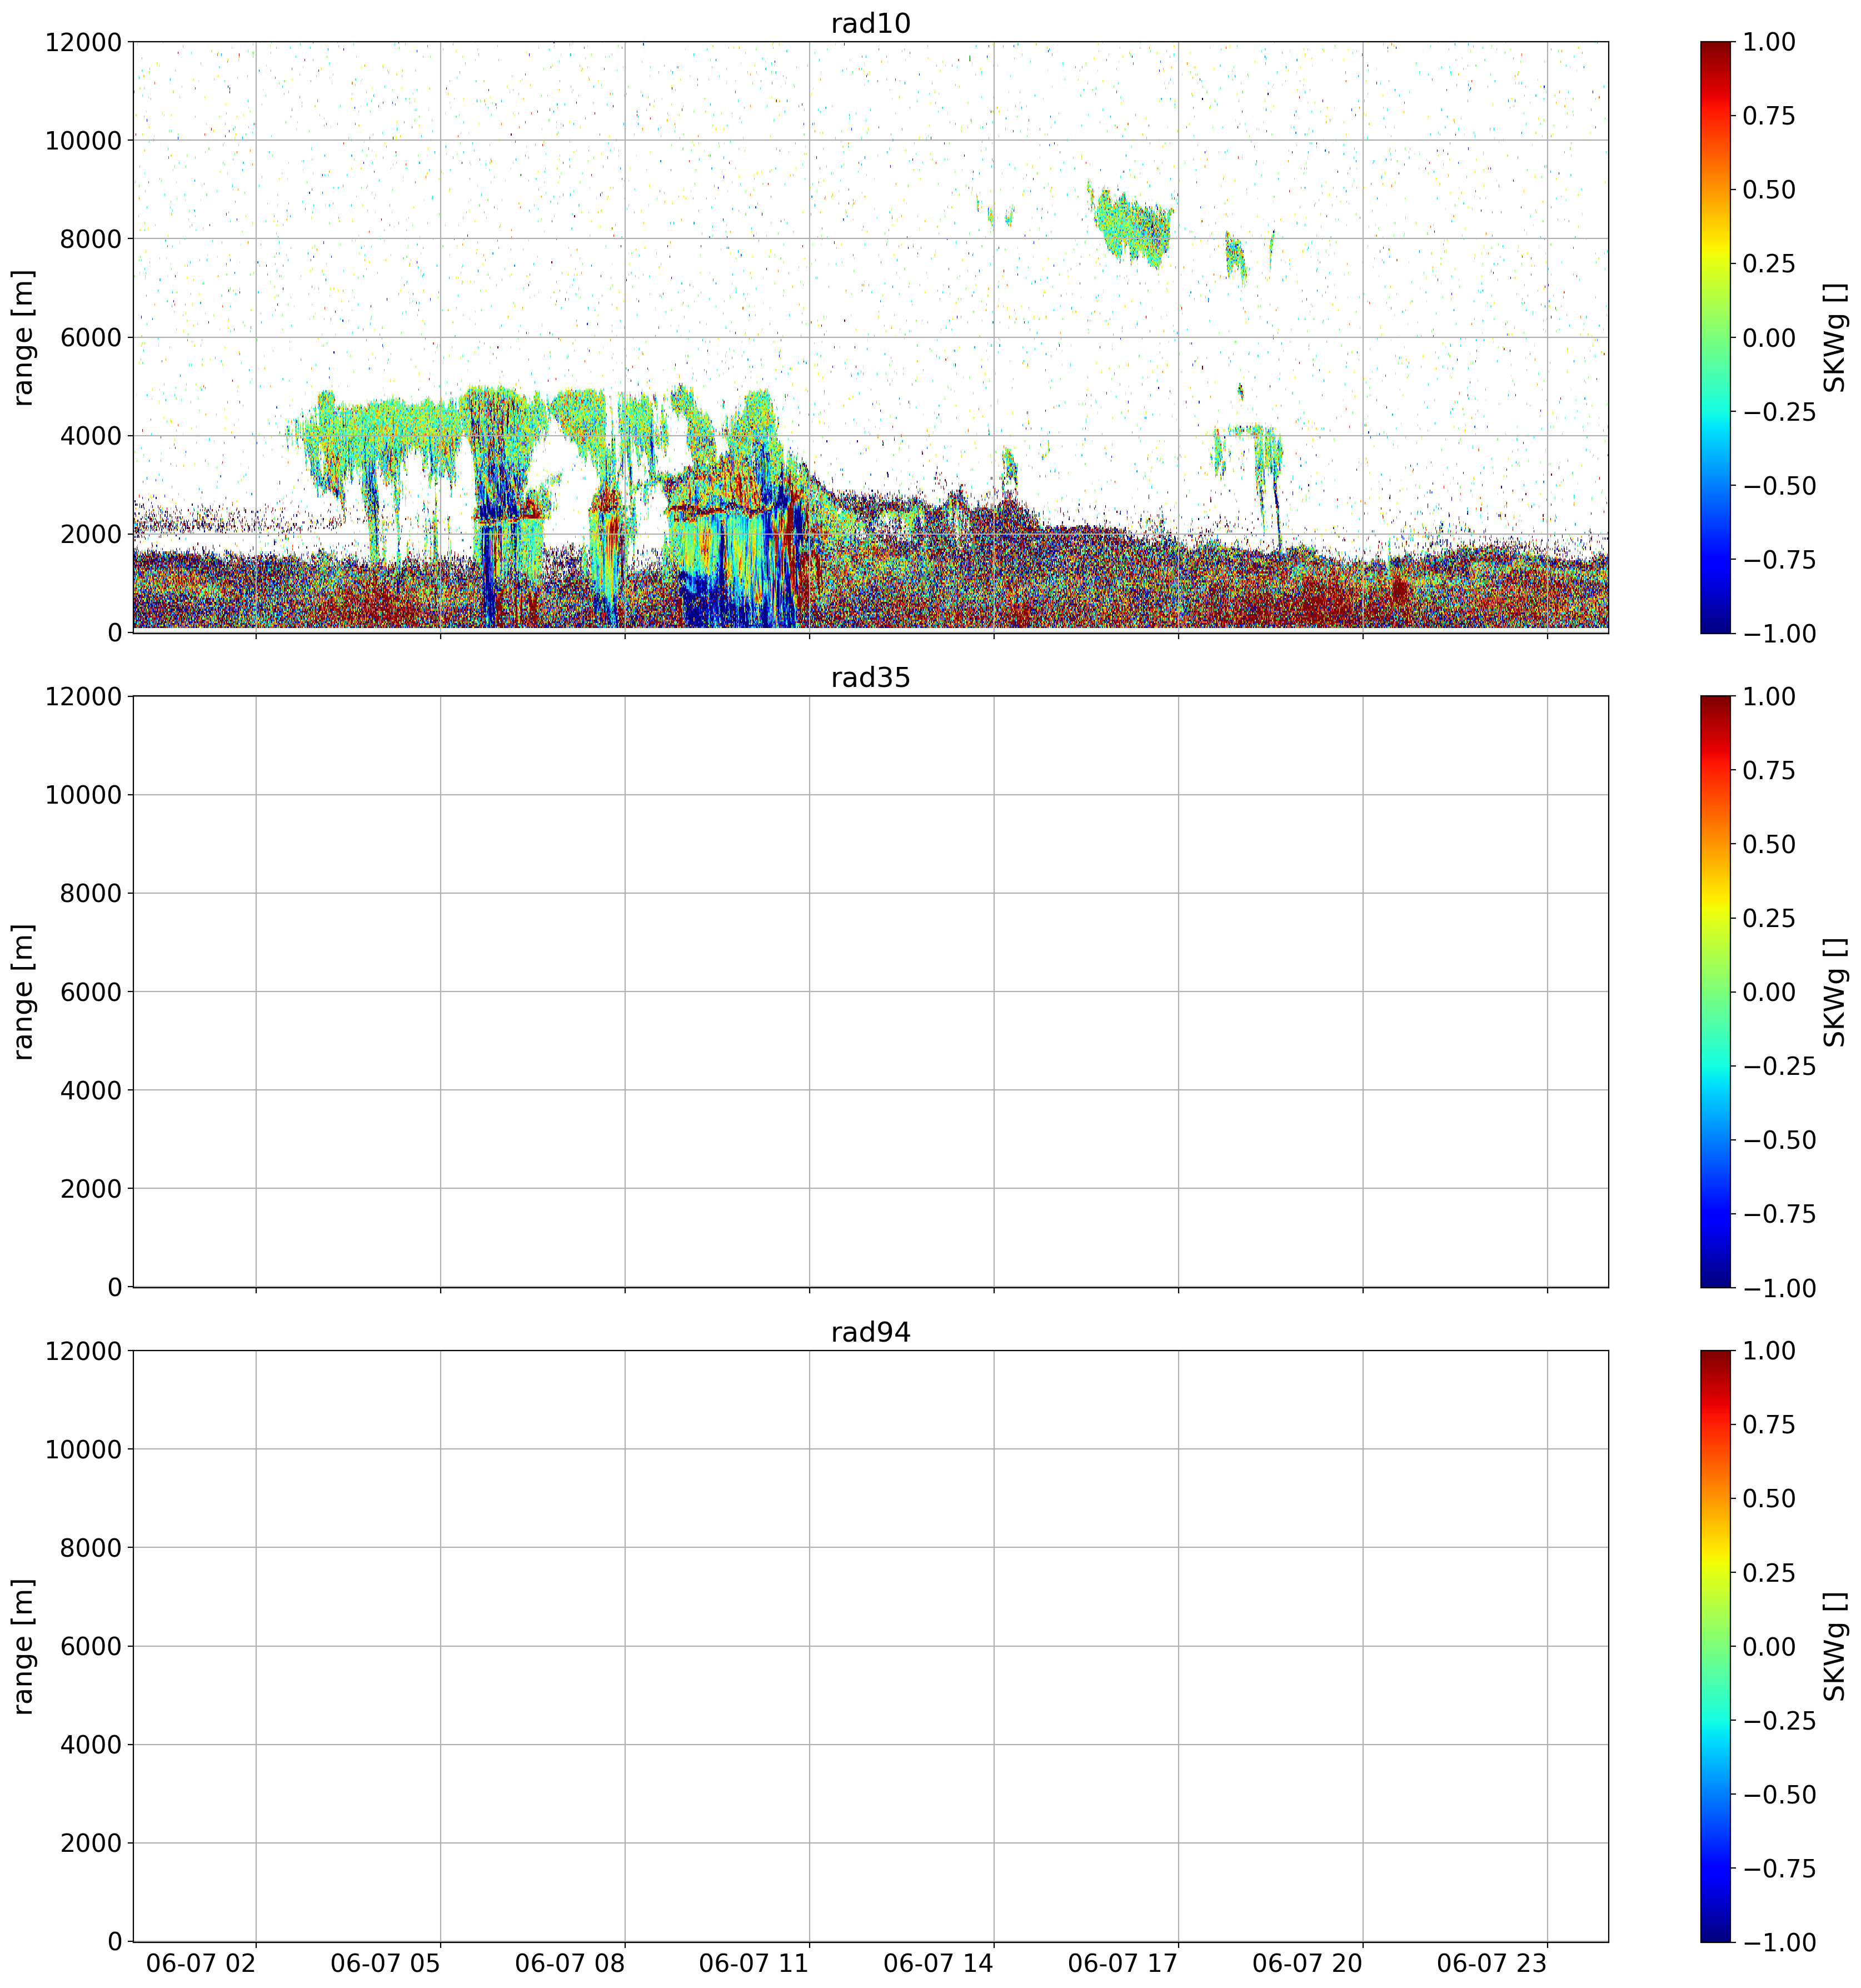Click the rad35 'range [m]' axis label
The image size is (1861, 1988).
coord(23,991)
